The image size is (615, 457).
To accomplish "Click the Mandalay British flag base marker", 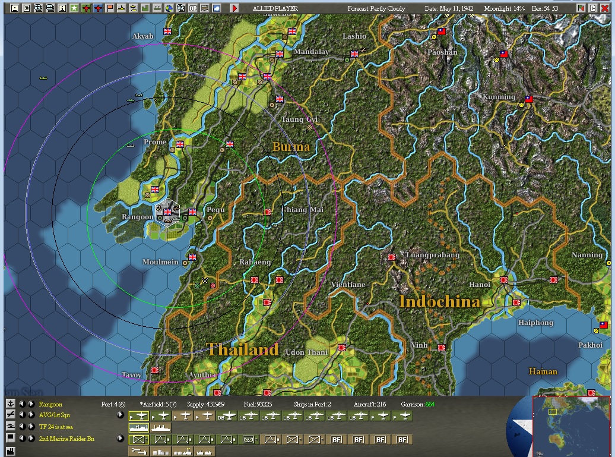I will click(279, 54).
